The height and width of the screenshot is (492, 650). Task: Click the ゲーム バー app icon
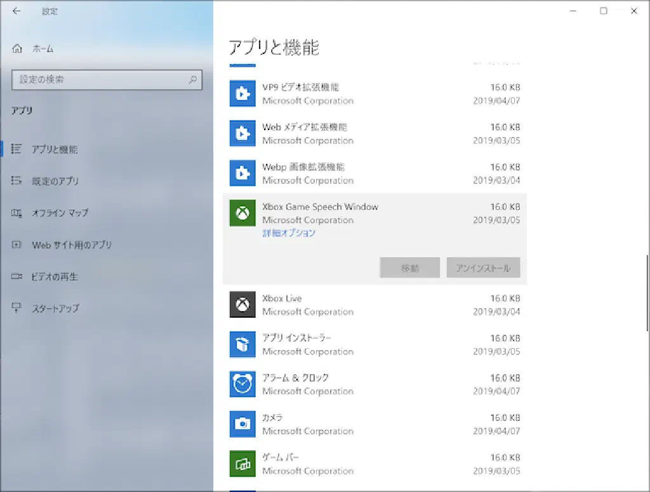pos(242,464)
